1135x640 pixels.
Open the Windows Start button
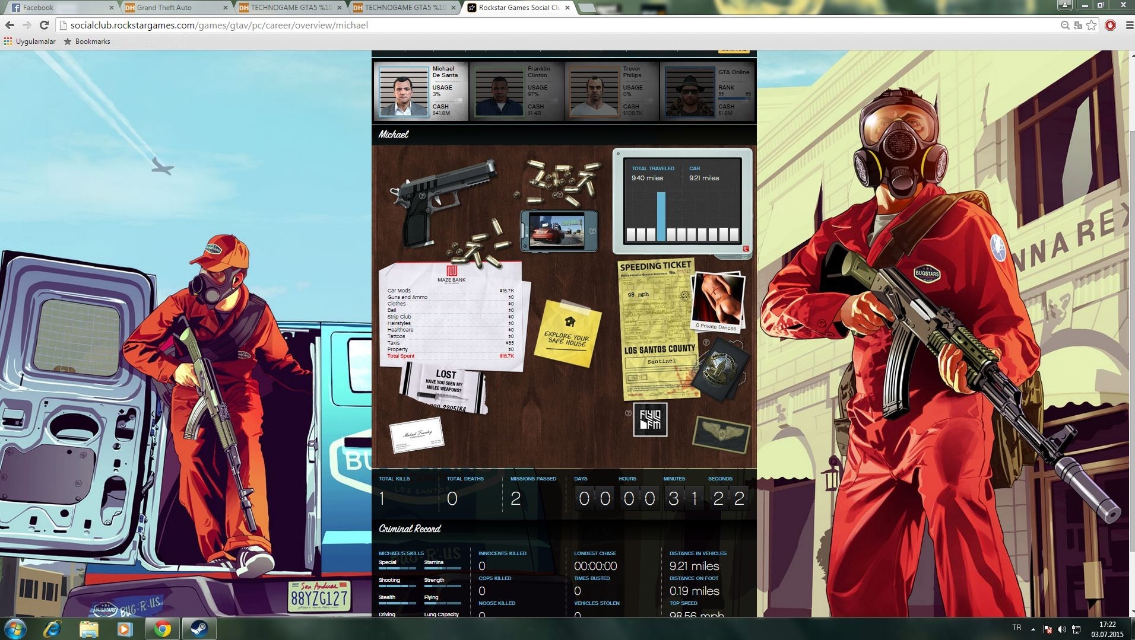(15, 629)
